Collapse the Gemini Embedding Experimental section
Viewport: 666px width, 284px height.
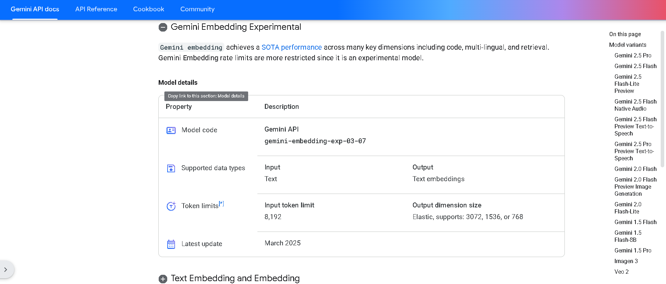(163, 27)
